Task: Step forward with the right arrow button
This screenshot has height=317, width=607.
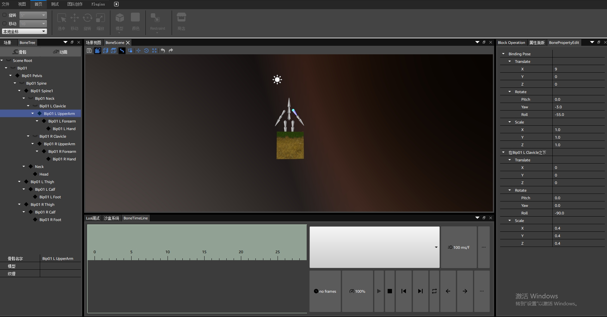Action: click(465, 291)
